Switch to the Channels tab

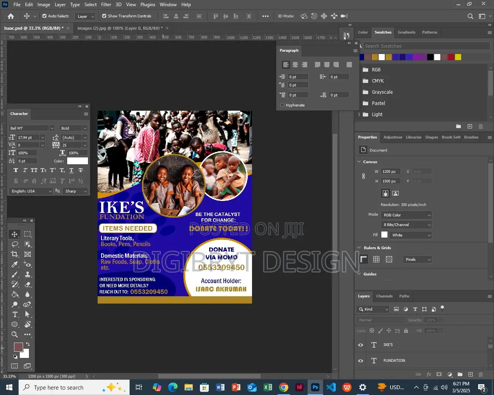coord(384,296)
